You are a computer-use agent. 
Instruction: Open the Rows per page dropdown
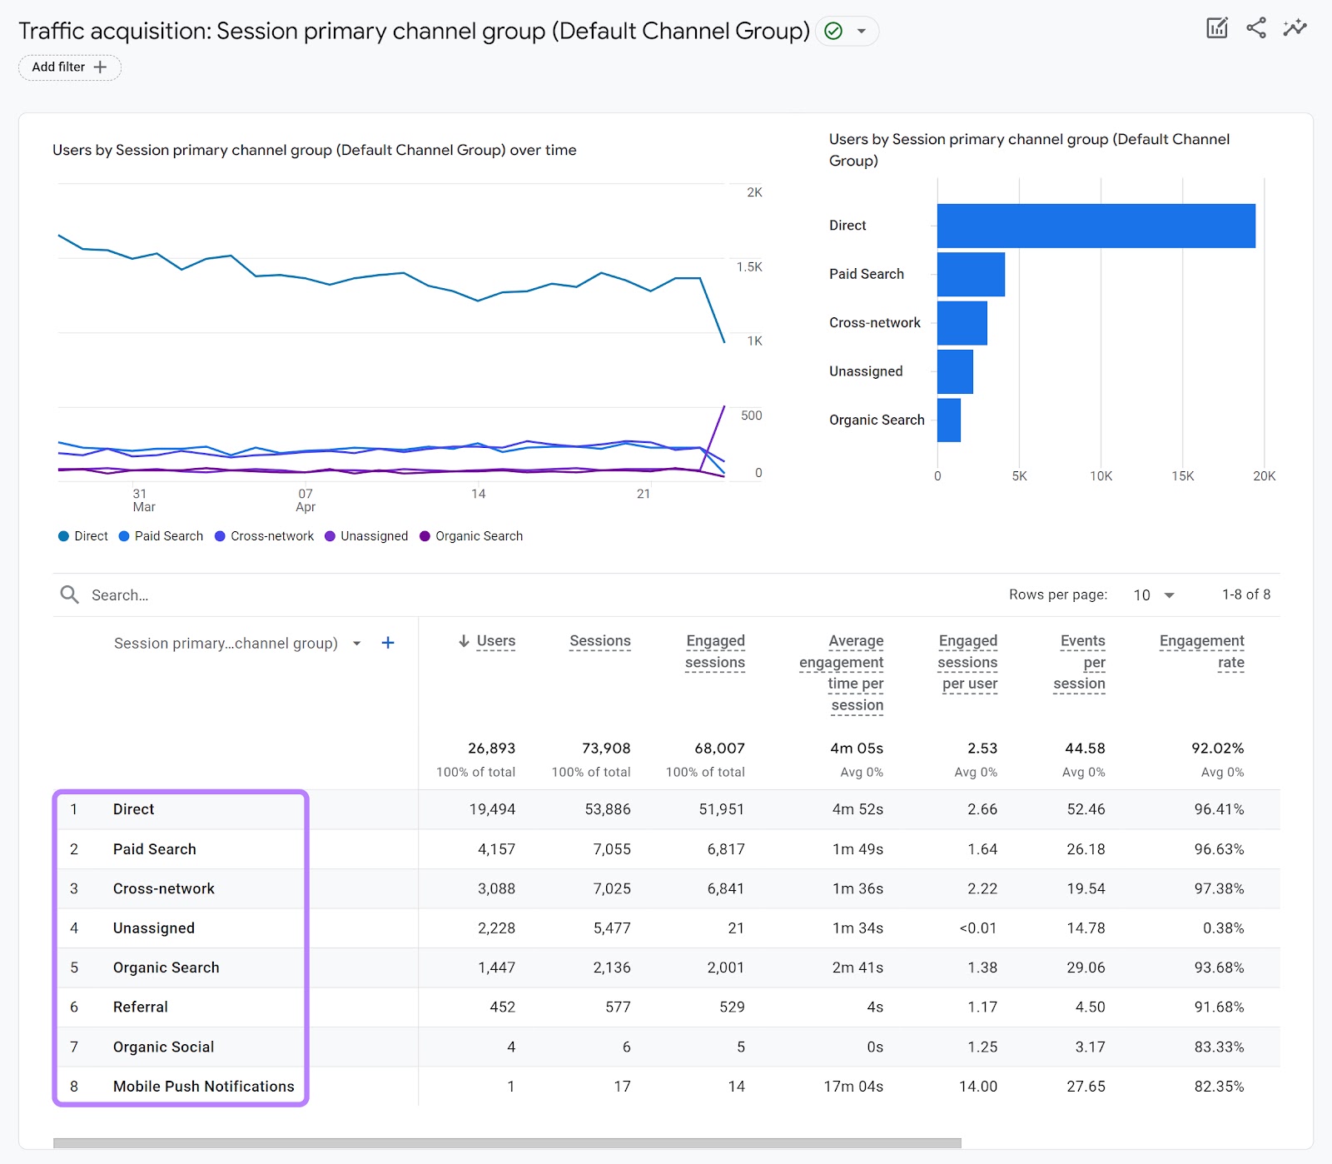tap(1153, 594)
